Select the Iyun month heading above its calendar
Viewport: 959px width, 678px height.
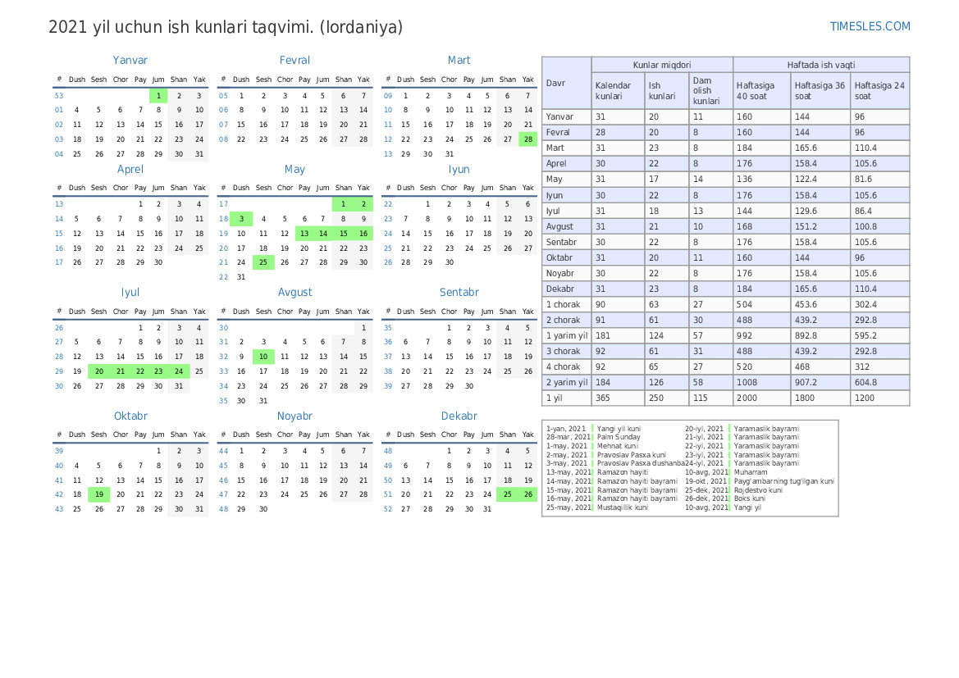459,170
